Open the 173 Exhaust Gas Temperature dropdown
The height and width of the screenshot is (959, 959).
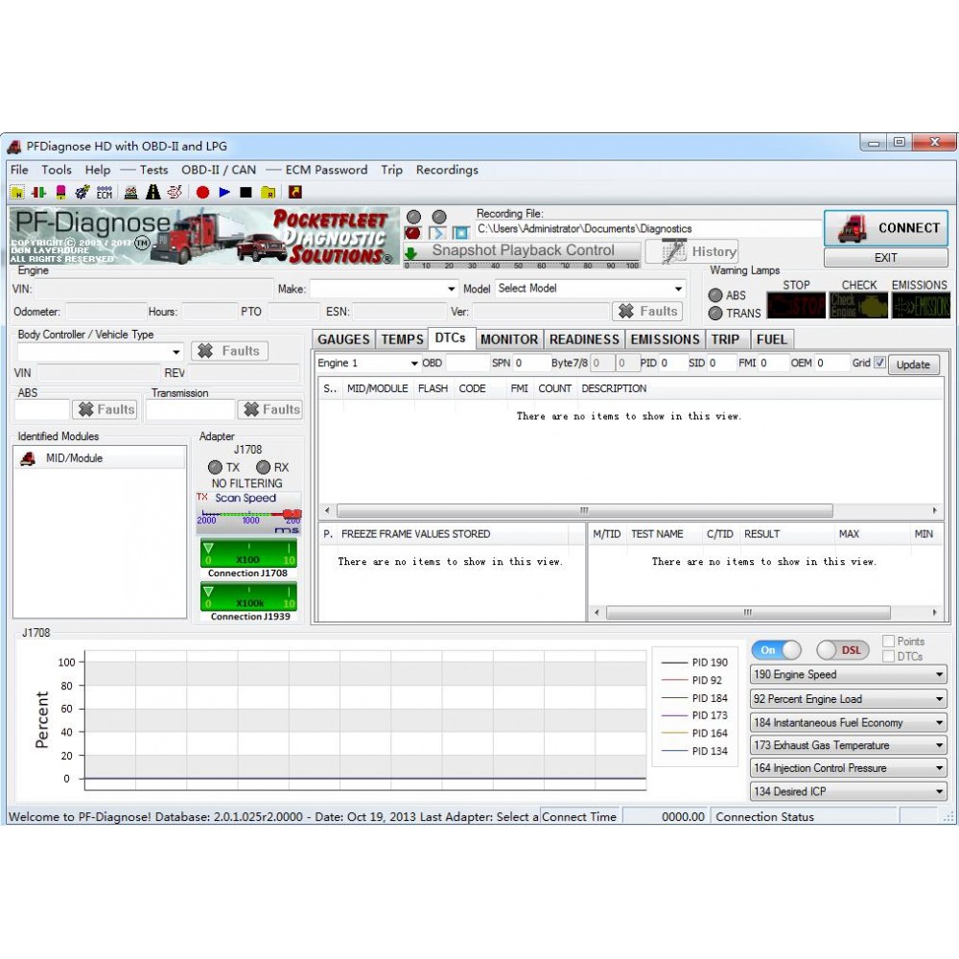coord(849,745)
